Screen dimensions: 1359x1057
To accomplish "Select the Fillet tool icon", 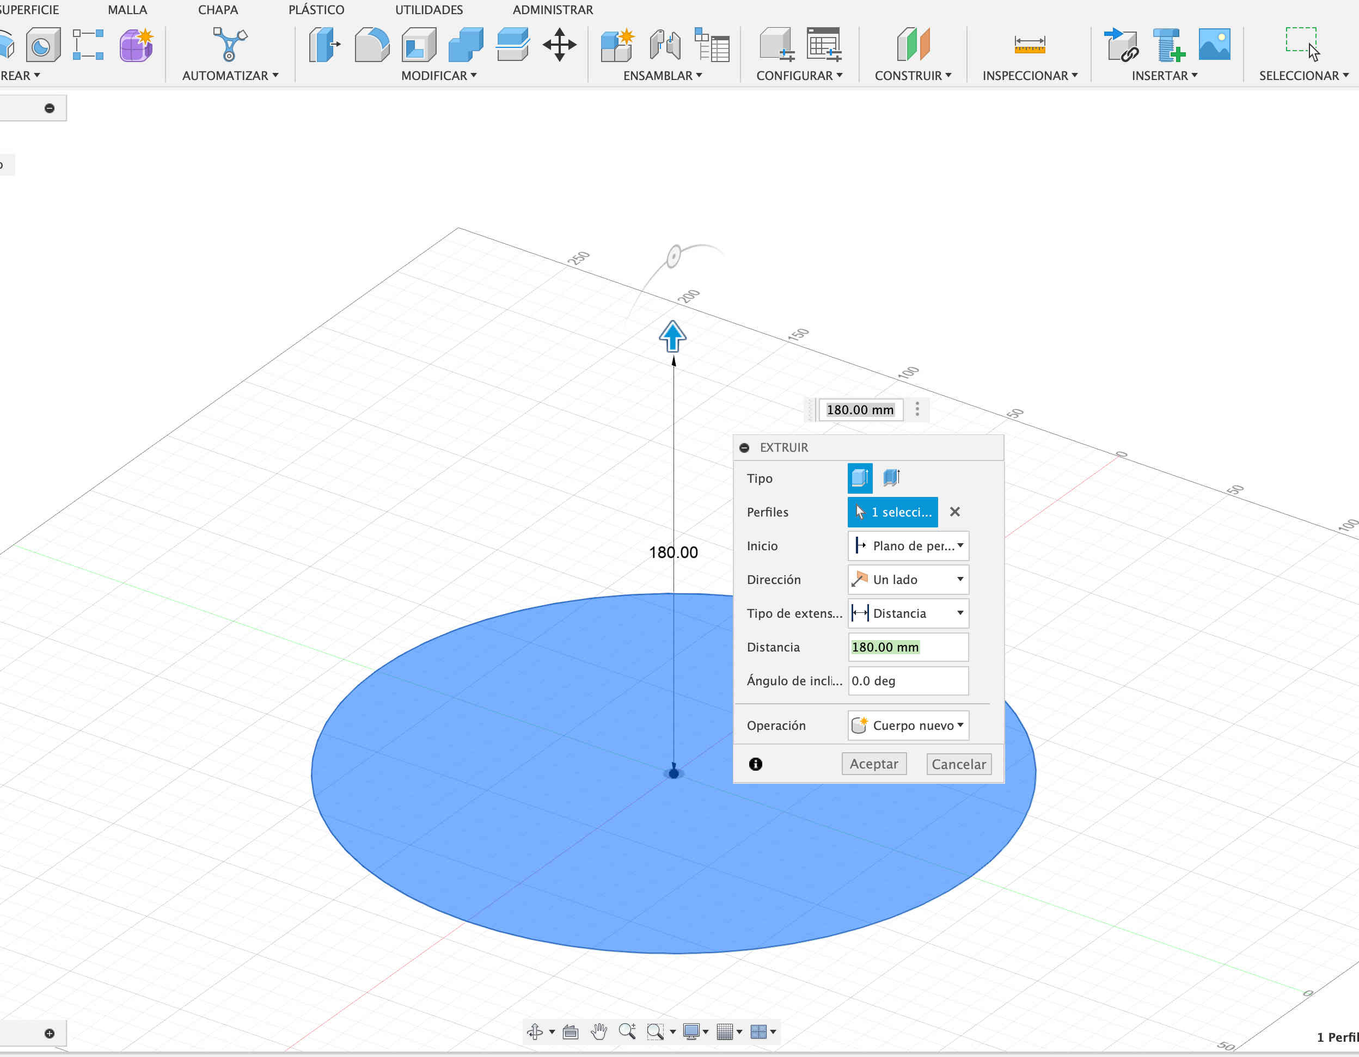I will (372, 45).
